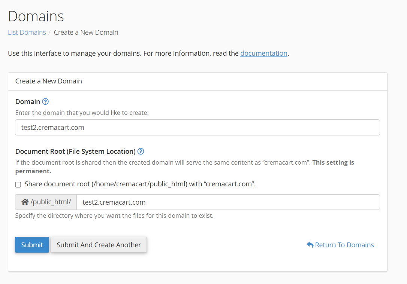Click the Document Root (File System Location) label
The height and width of the screenshot is (284, 407).
pos(75,152)
